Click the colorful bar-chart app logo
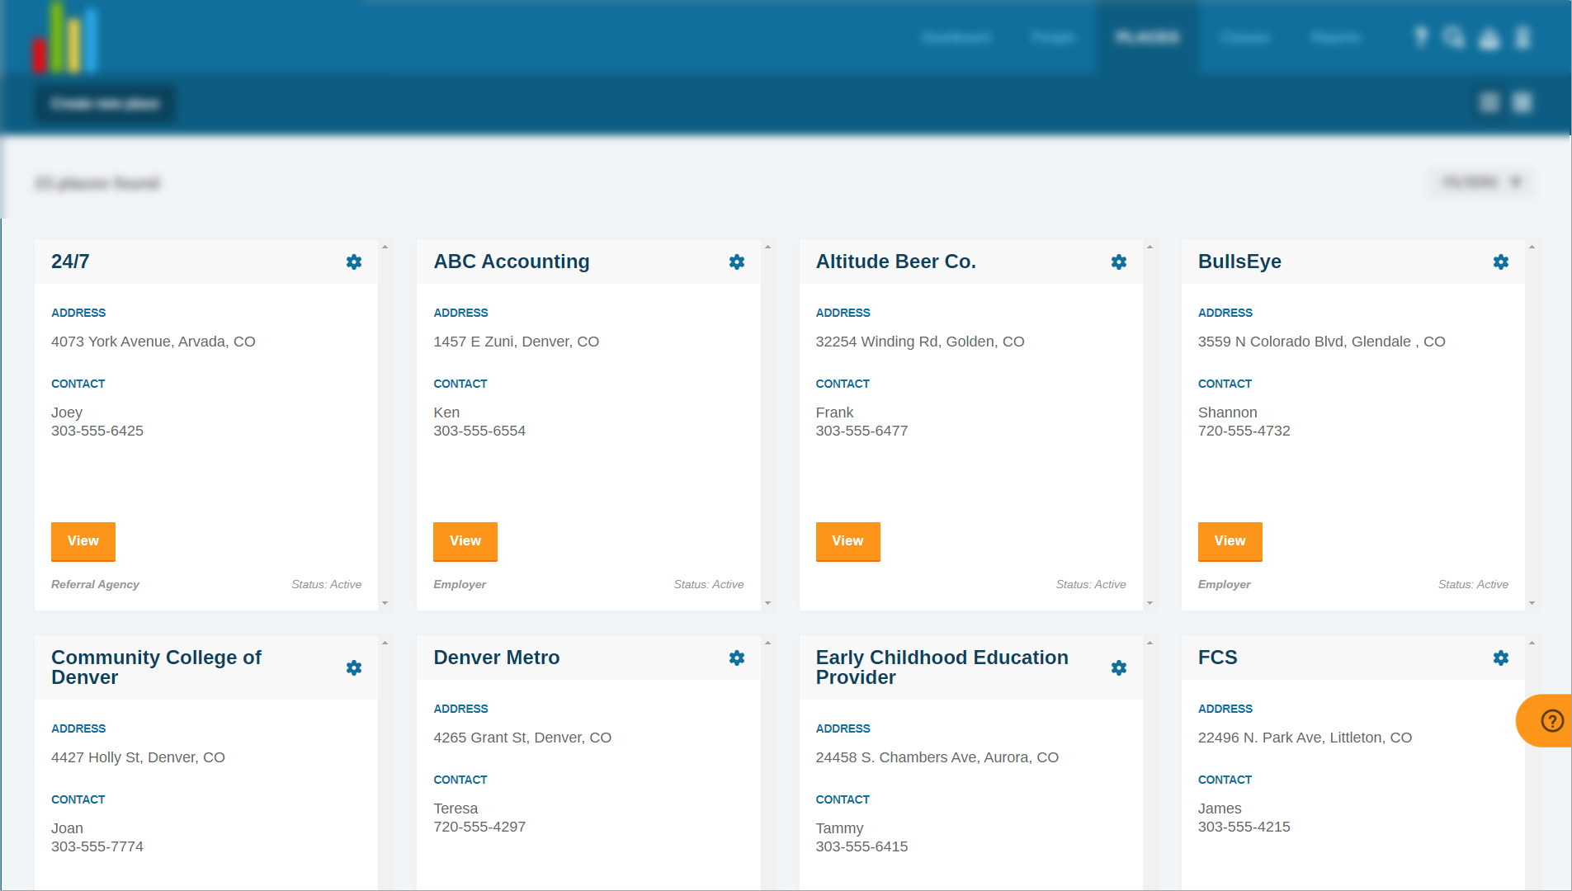The height and width of the screenshot is (891, 1572). click(65, 38)
